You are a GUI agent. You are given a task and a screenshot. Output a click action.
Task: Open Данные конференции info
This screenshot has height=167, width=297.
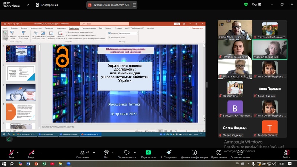pos(194,154)
